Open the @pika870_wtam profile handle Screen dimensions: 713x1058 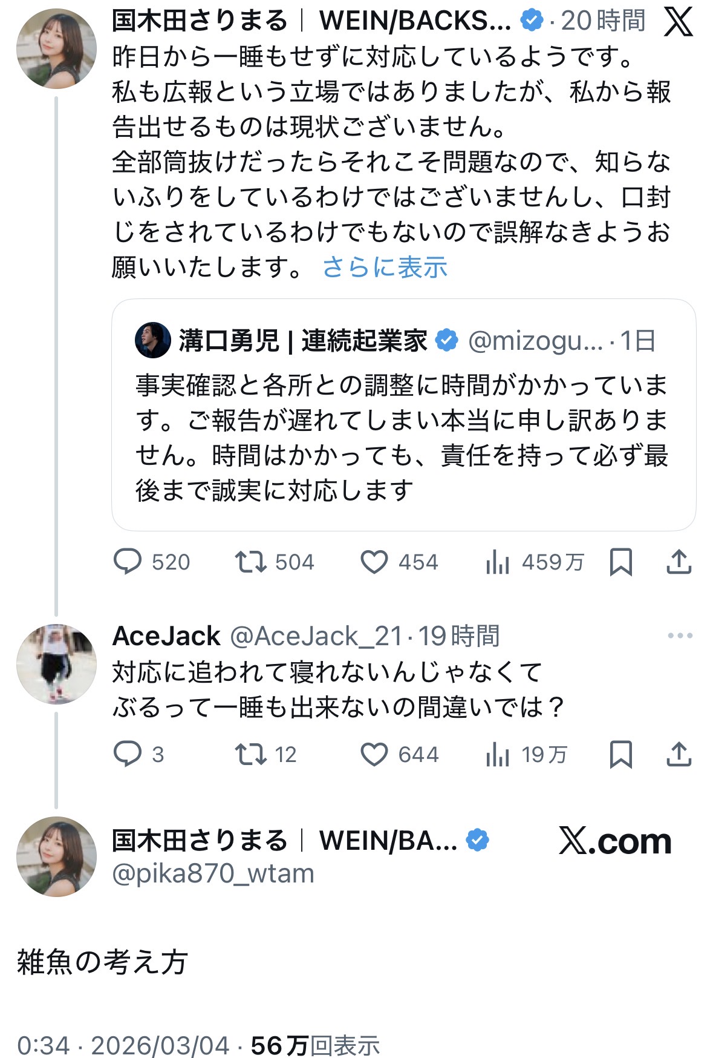click(213, 873)
